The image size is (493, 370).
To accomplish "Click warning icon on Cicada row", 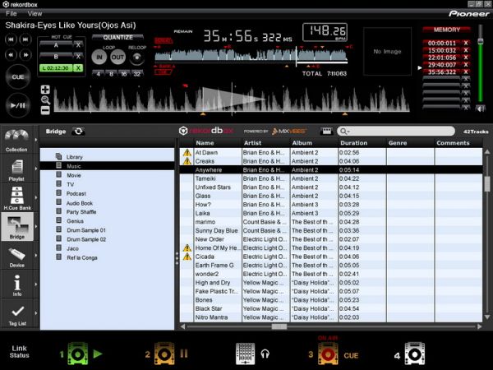I will click(187, 257).
